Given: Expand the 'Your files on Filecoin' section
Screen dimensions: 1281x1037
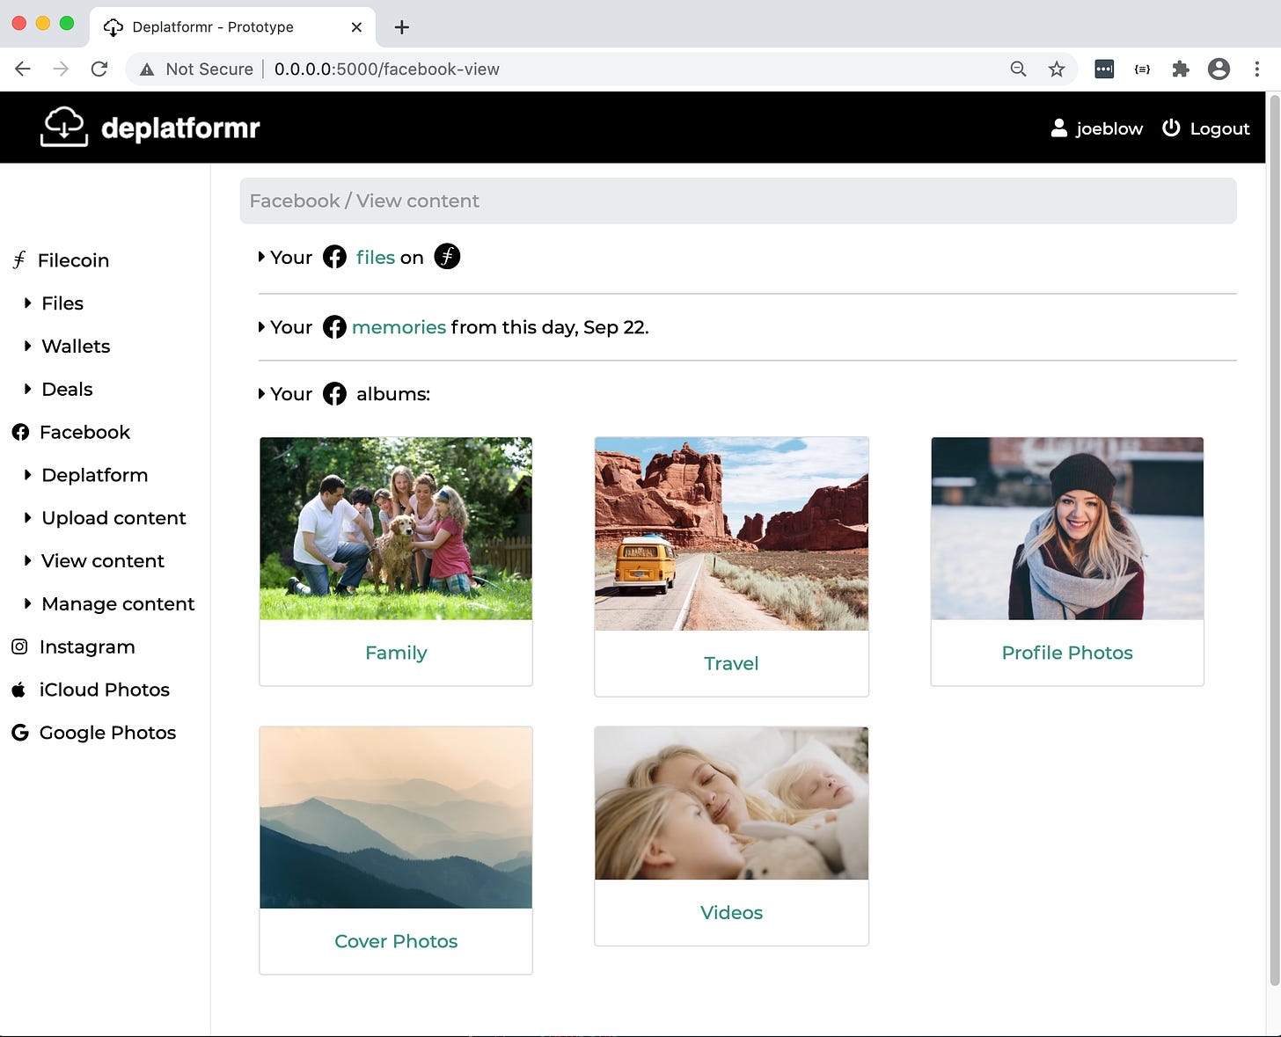Looking at the screenshot, I should tap(261, 258).
